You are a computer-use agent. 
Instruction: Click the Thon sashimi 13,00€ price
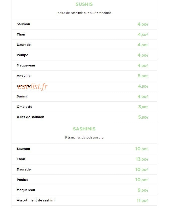click(142, 159)
